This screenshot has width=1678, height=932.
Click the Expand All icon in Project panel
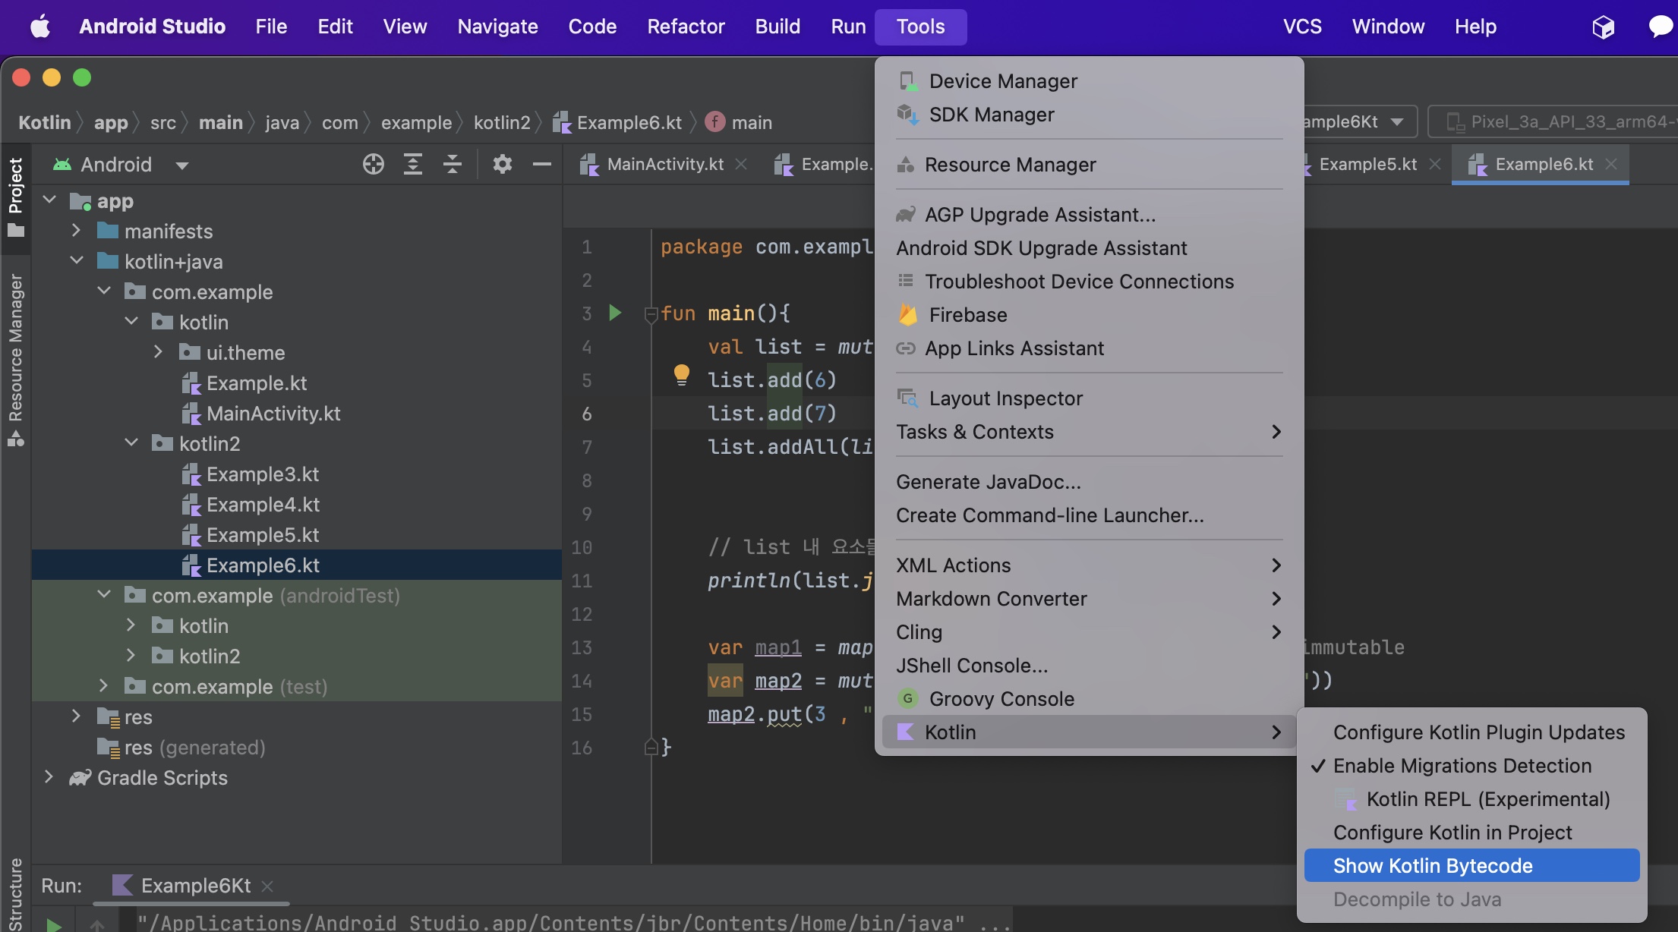[x=412, y=164]
